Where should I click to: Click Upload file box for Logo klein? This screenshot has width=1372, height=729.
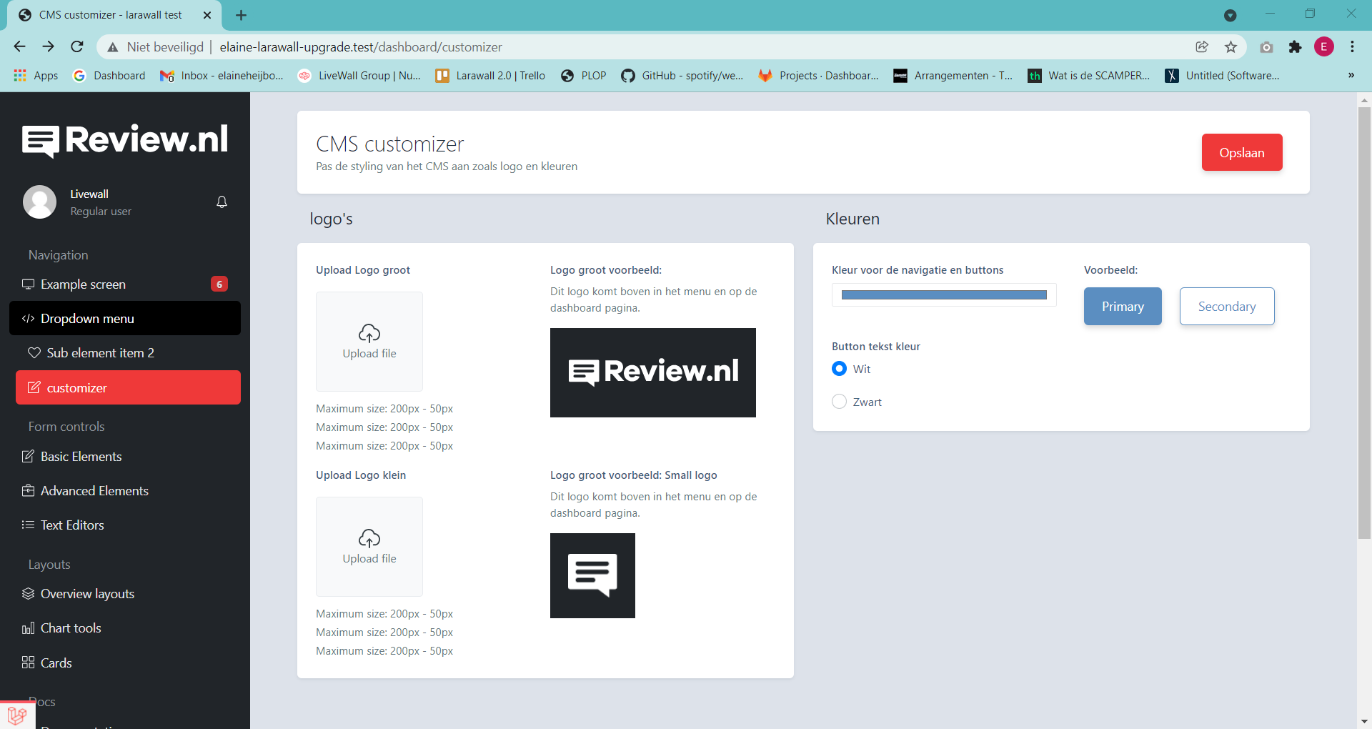point(369,546)
